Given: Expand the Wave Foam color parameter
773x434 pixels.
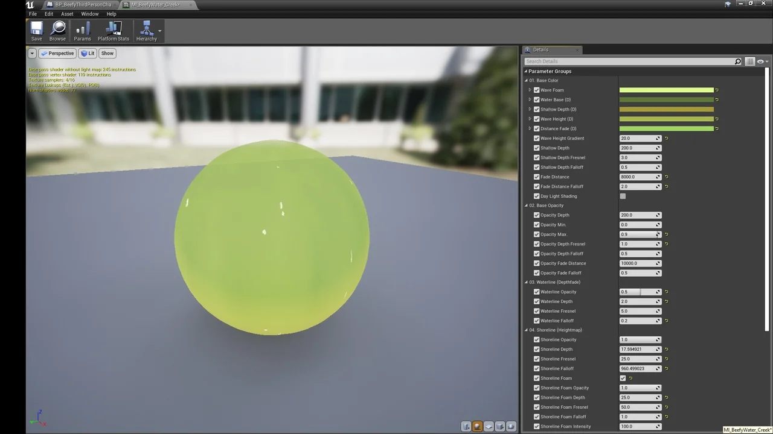Looking at the screenshot, I should (530, 90).
